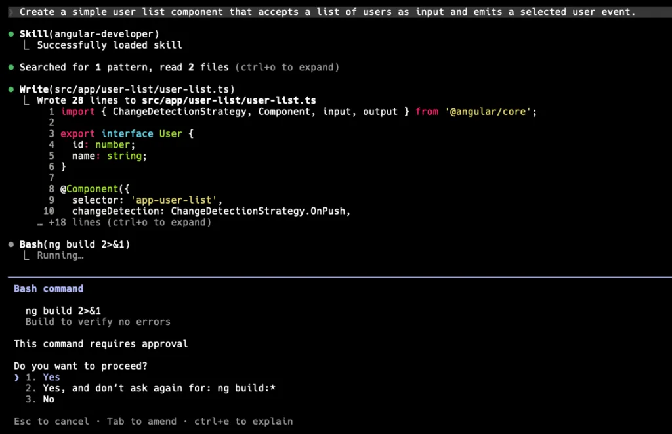Viewport: 672px width, 434px height.
Task: Click the gray running dot beside Bash
Action: (11, 245)
